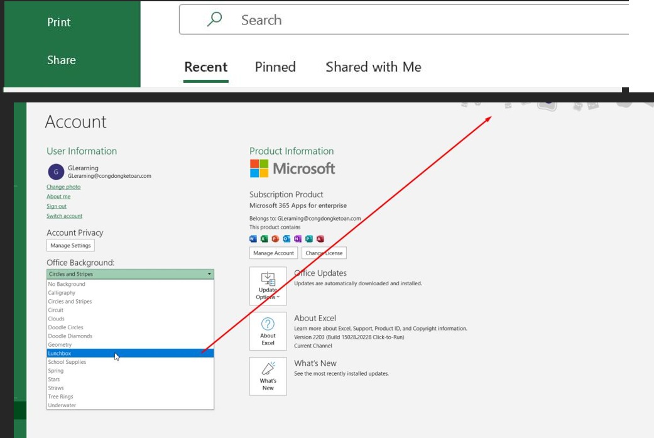Select Tree Rings background
This screenshot has height=438, width=654.
[x=130, y=397]
